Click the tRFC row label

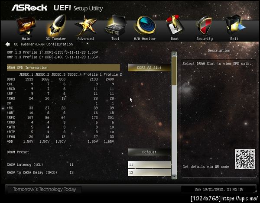tap(11, 118)
